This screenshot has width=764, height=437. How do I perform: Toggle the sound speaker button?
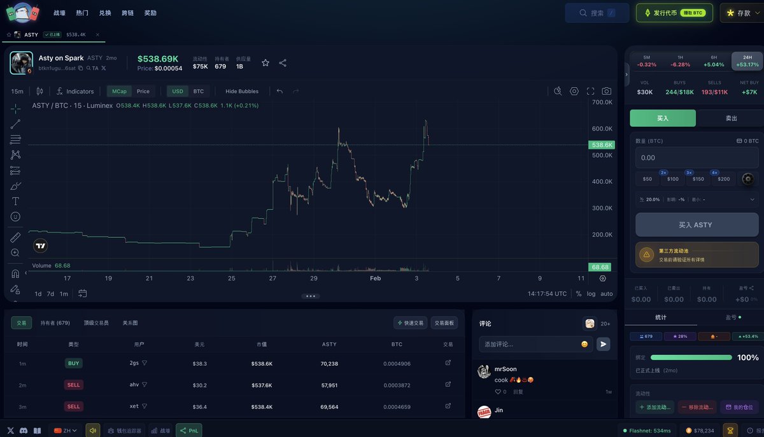click(x=93, y=431)
